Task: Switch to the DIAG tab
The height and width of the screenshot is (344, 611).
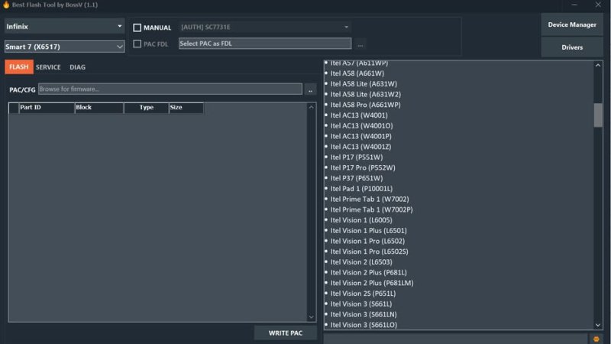Action: pyautogui.click(x=77, y=67)
